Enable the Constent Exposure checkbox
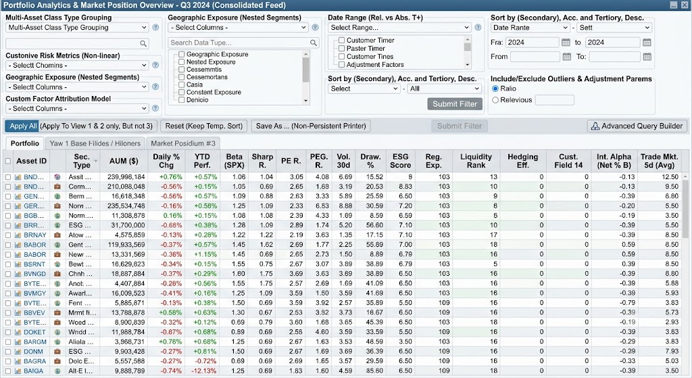The image size is (692, 378). 181,92
